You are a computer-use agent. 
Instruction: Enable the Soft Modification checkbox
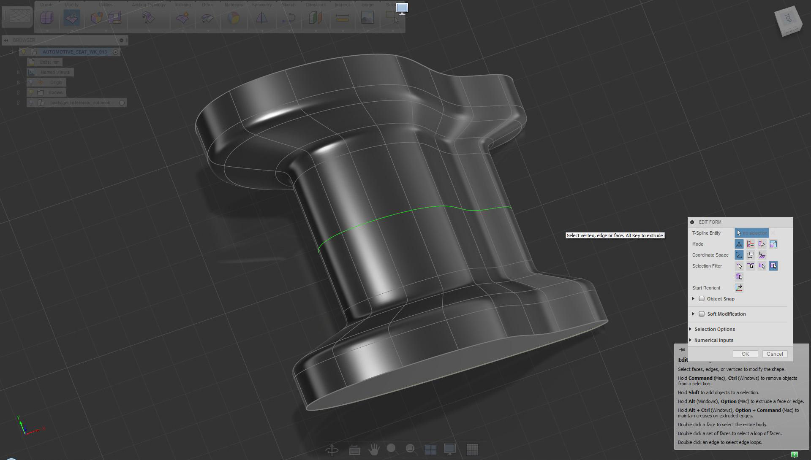coord(702,314)
